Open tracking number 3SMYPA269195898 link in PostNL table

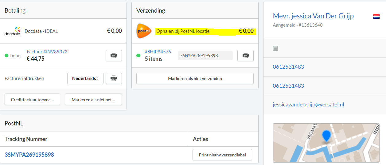[x=29, y=155]
